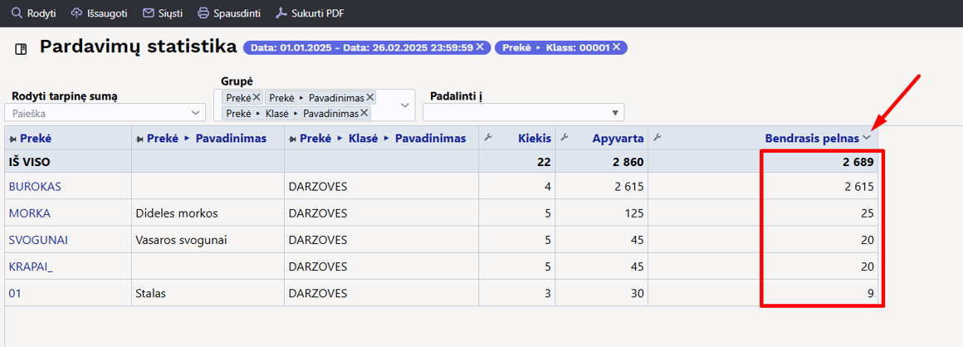Screen dimensions: 963x347
Task: Remove the date range filter chip
Action: point(480,47)
